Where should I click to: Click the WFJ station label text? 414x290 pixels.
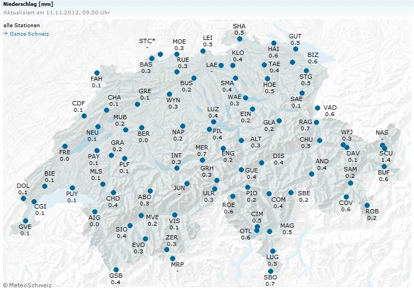coord(347,132)
